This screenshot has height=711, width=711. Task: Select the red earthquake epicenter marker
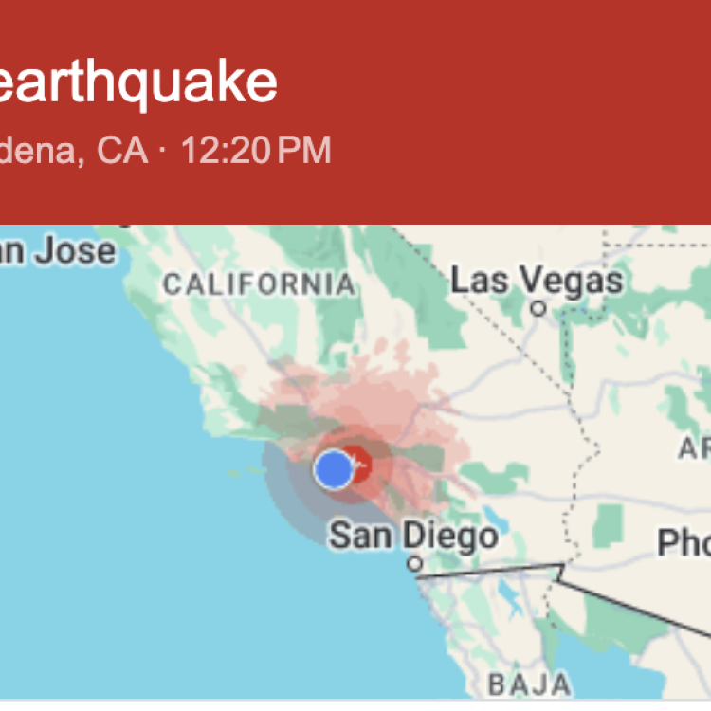360,464
